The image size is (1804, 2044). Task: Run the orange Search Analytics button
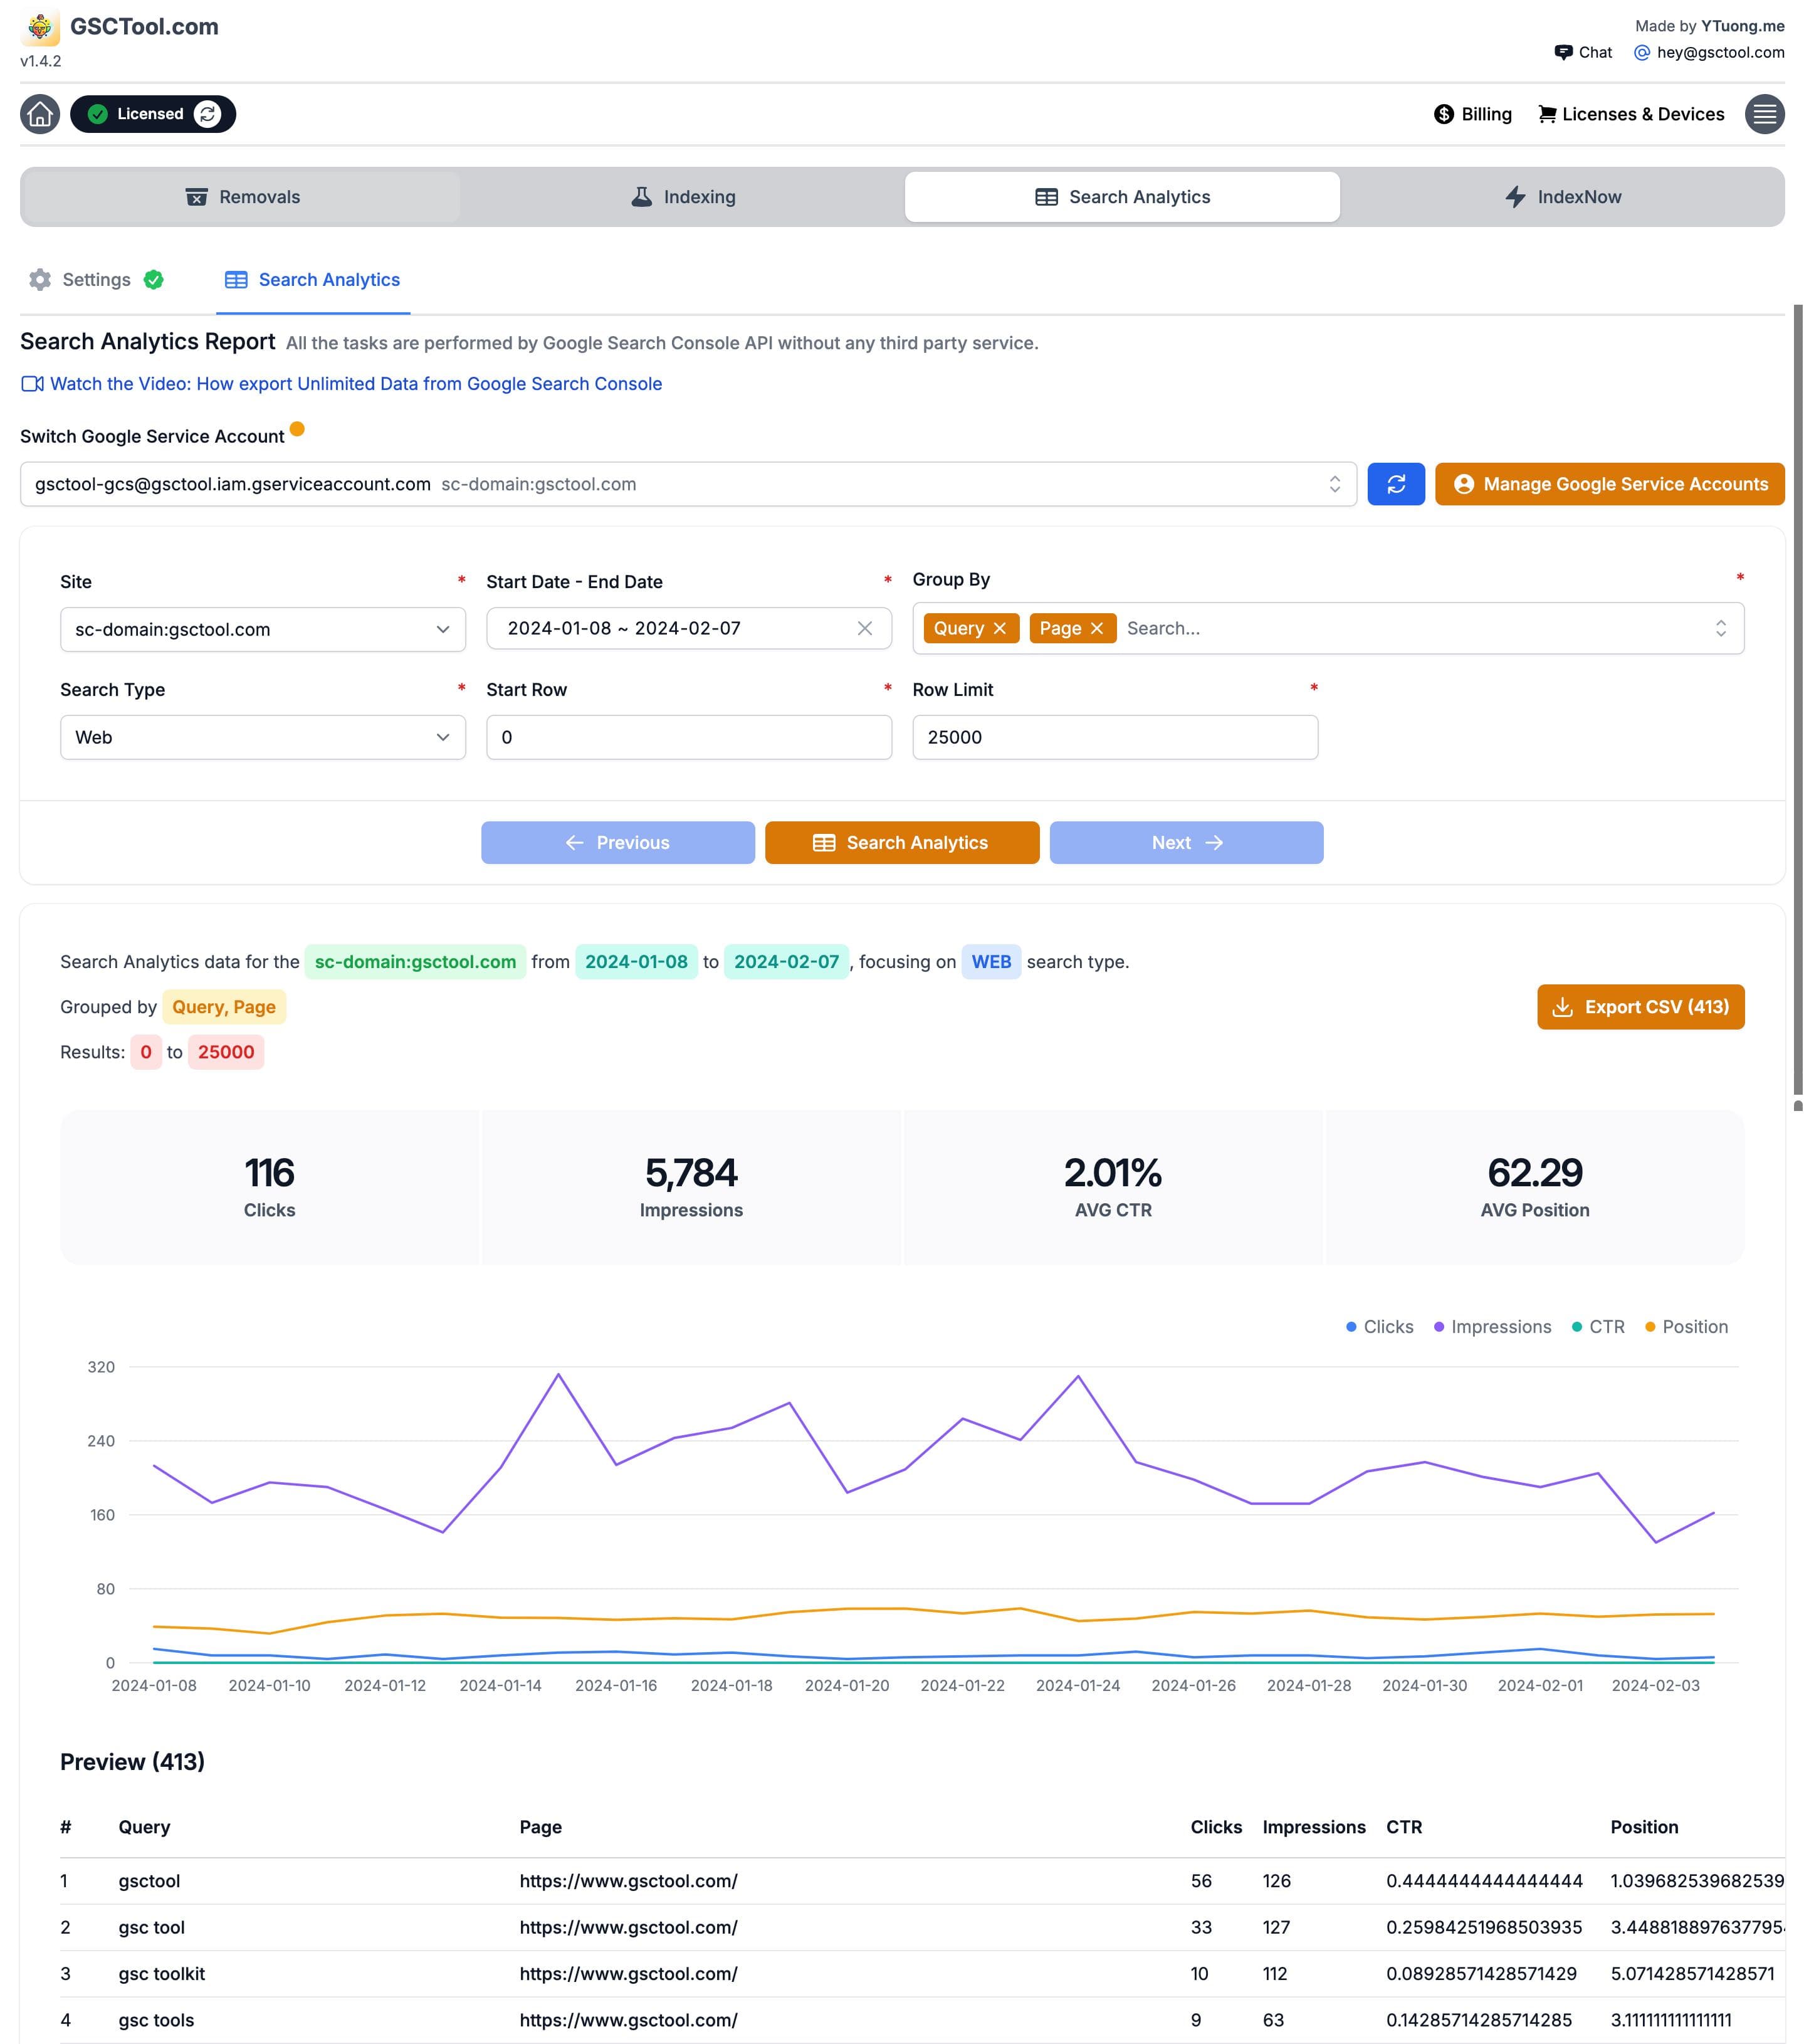pyautogui.click(x=902, y=843)
